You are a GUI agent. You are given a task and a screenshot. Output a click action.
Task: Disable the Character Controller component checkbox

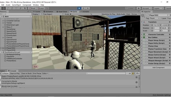click(x=147, y=35)
